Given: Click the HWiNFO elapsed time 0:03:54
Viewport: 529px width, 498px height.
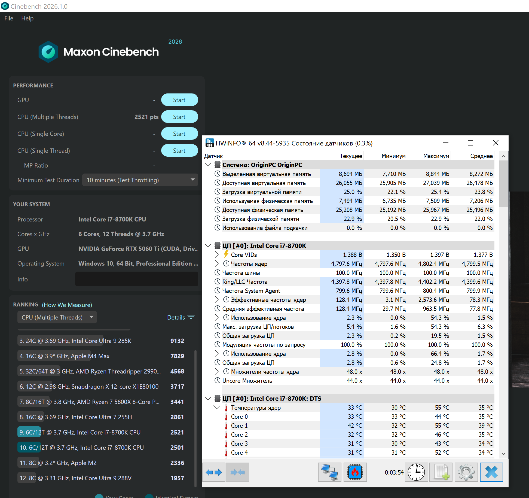Looking at the screenshot, I should [394, 472].
